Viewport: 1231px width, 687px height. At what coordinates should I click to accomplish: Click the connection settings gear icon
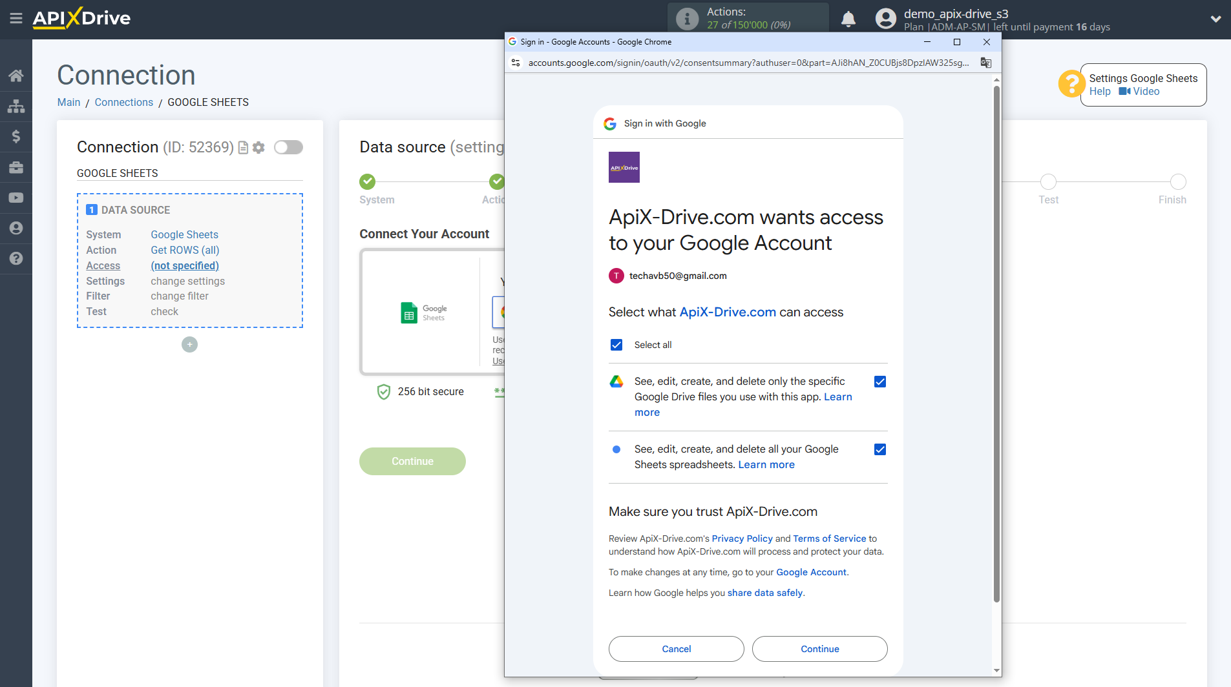coord(258,148)
